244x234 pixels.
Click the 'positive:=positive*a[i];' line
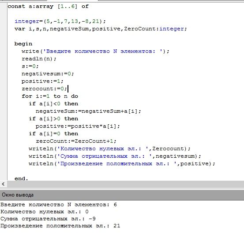(x=78, y=126)
